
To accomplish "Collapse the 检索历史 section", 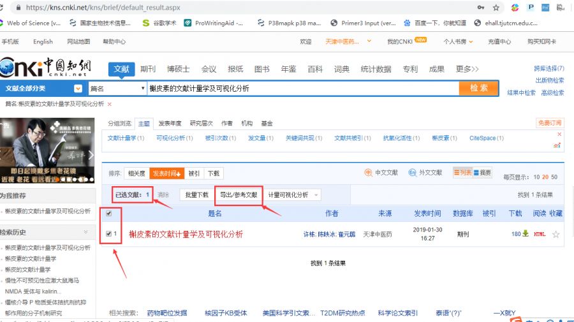I will click(x=85, y=232).
